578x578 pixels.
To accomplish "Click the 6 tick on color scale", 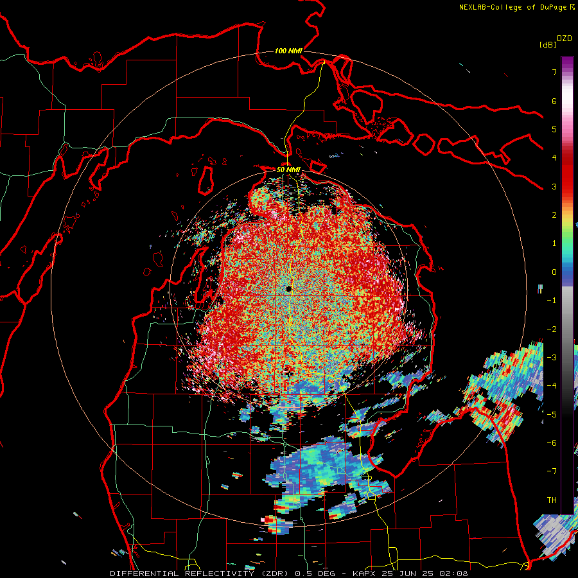I will [554, 101].
